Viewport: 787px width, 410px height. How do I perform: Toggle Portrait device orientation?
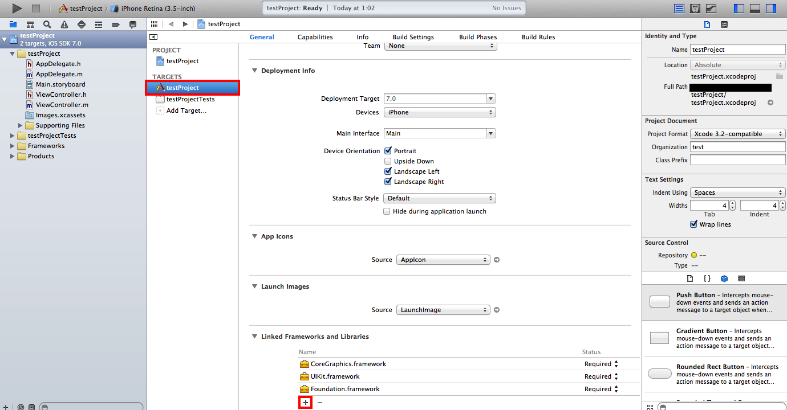point(388,151)
